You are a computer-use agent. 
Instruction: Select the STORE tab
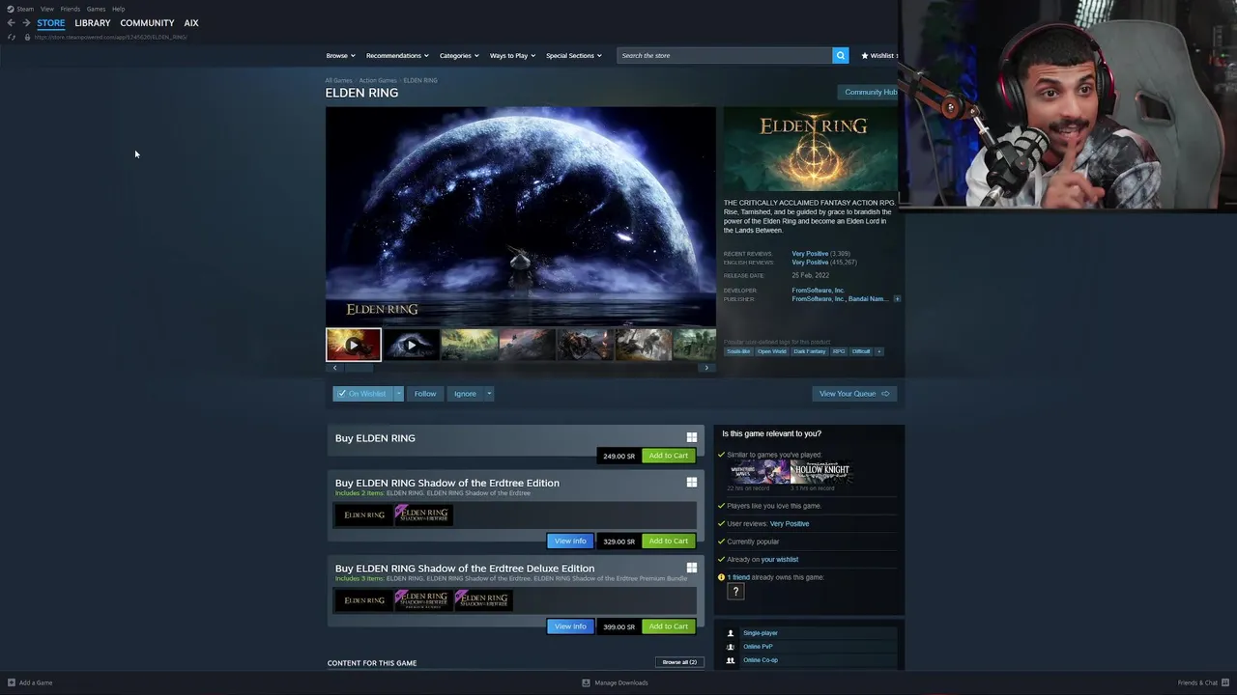coord(51,23)
